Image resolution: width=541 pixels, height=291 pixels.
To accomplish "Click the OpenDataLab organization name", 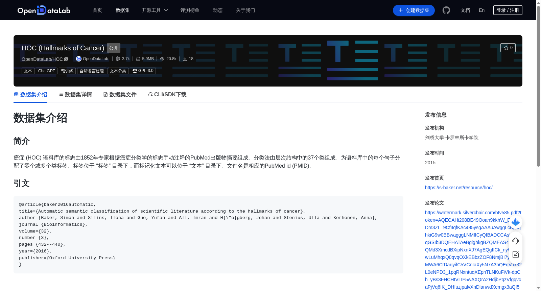I will click(96, 59).
